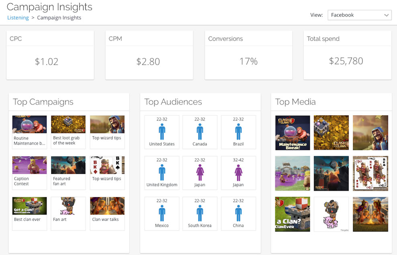View the Got a Clan media image
The height and width of the screenshot is (255, 397).
293,214
